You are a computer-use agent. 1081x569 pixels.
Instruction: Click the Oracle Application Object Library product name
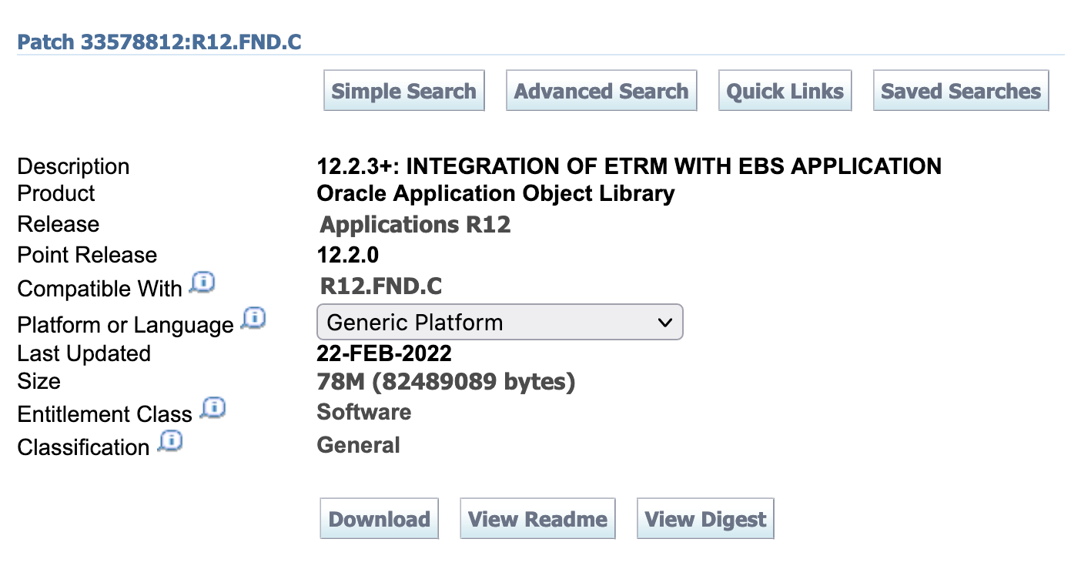[x=495, y=193]
